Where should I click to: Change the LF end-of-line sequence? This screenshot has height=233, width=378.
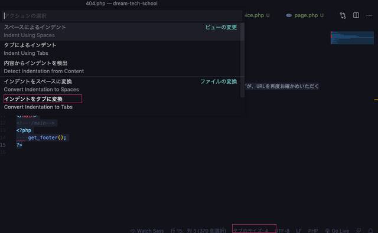coord(299,231)
